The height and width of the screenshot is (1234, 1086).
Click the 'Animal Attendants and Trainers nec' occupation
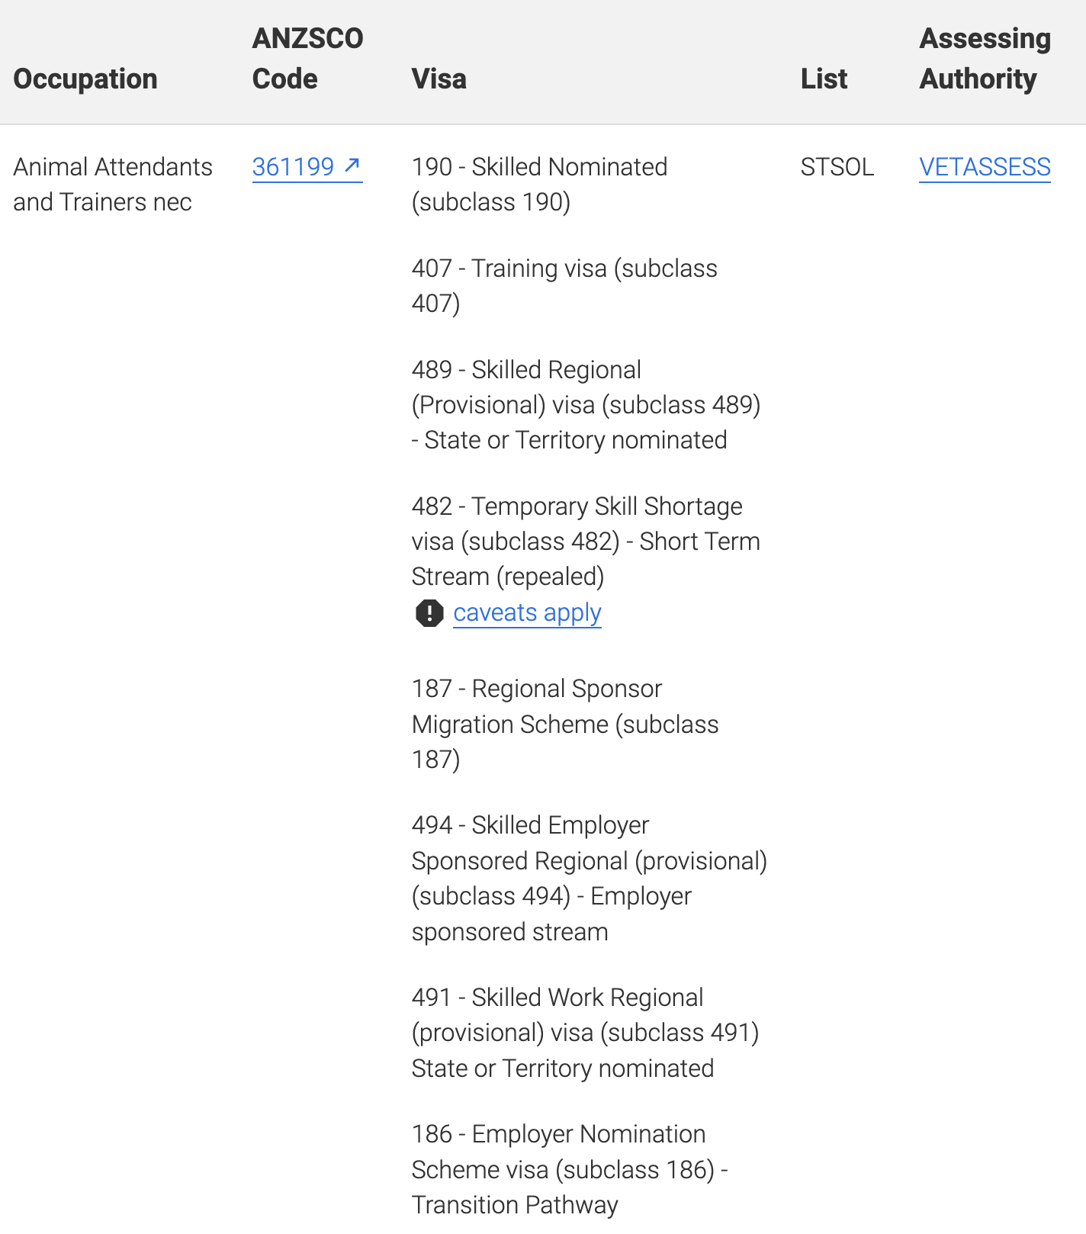pyautogui.click(x=113, y=185)
